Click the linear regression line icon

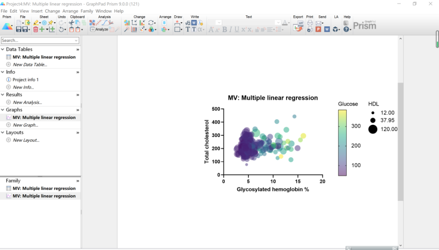[x=98, y=23]
